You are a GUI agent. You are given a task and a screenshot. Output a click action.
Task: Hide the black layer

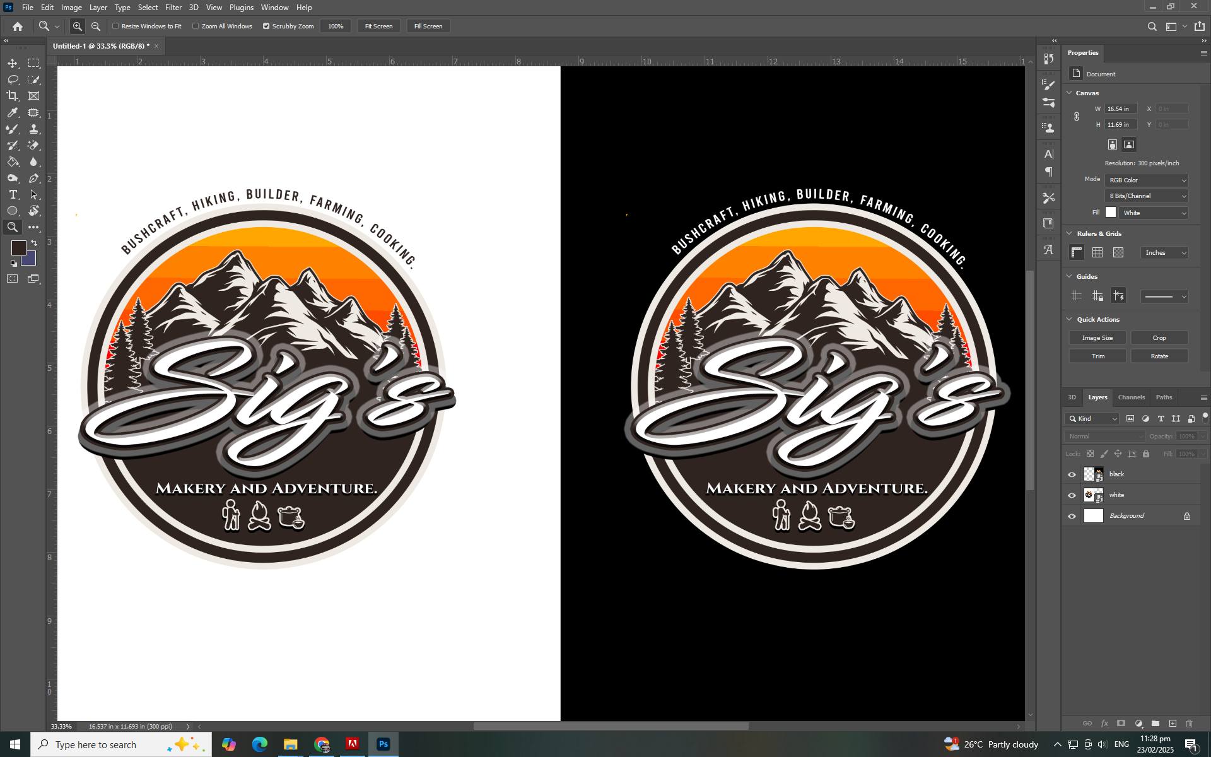(1072, 474)
